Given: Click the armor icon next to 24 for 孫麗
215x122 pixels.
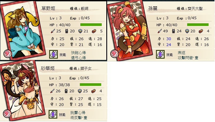Looking at the screenshot, I should click(173, 31).
